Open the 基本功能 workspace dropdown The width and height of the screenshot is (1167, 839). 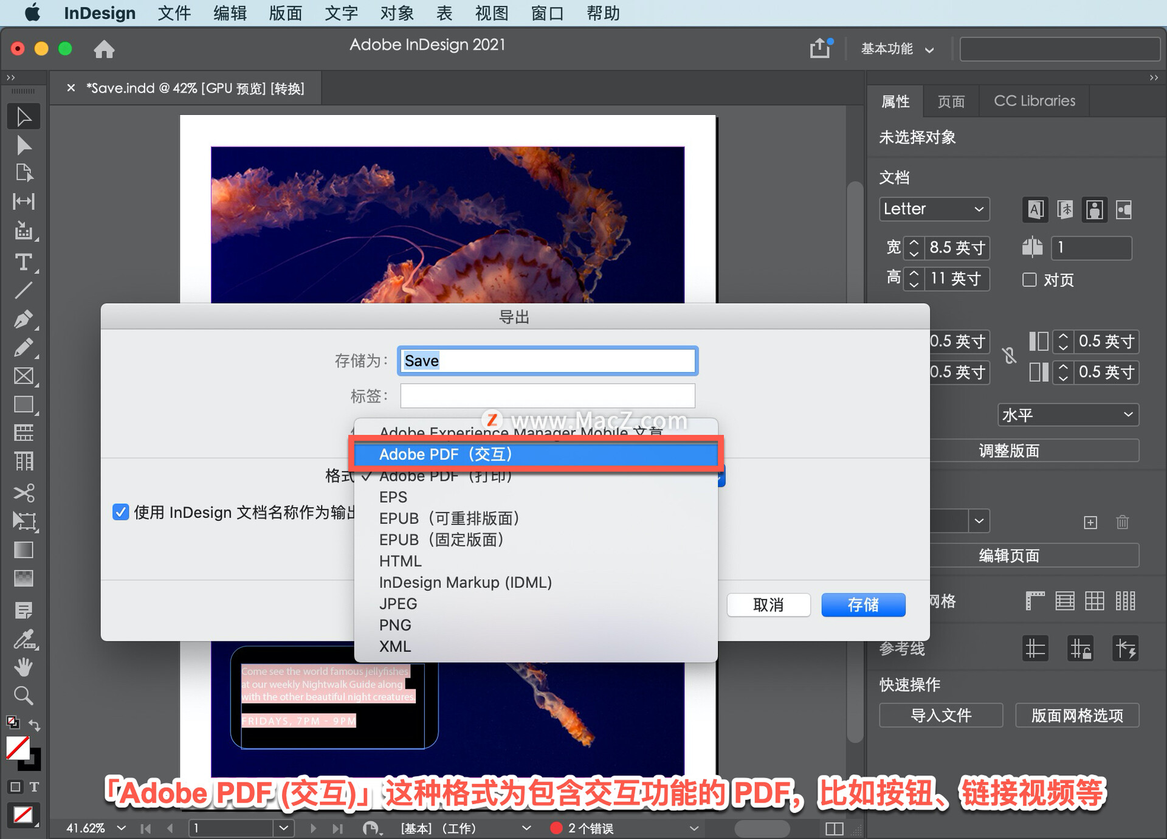(x=897, y=49)
